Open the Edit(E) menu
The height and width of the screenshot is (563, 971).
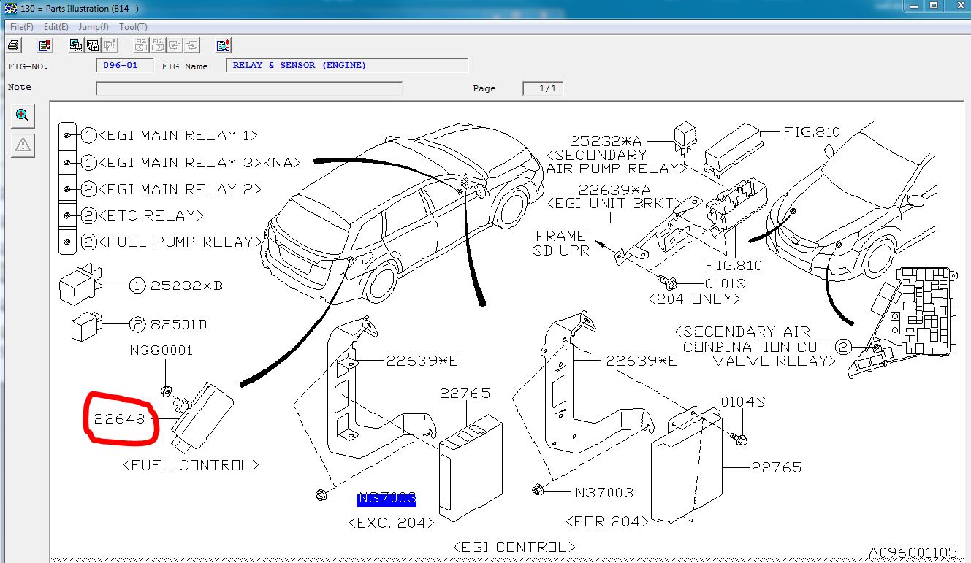point(56,27)
